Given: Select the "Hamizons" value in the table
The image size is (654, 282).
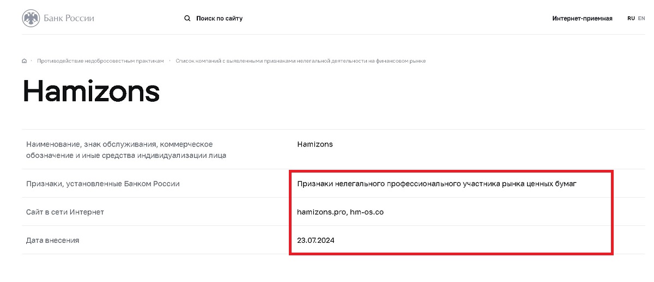Looking at the screenshot, I should point(315,144).
